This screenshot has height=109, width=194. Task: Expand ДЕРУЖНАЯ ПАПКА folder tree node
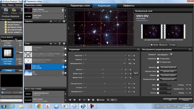[x=4, y=27]
